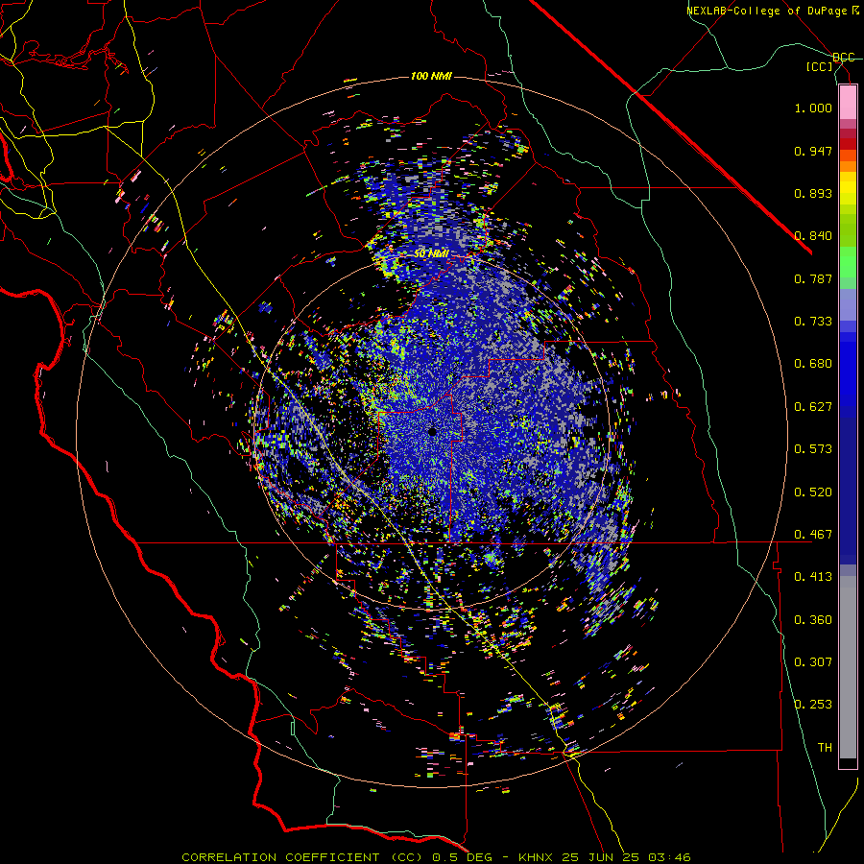Image resolution: width=864 pixels, height=864 pixels.
Task: Click the BCC label above the color scale
Action: 844,58
